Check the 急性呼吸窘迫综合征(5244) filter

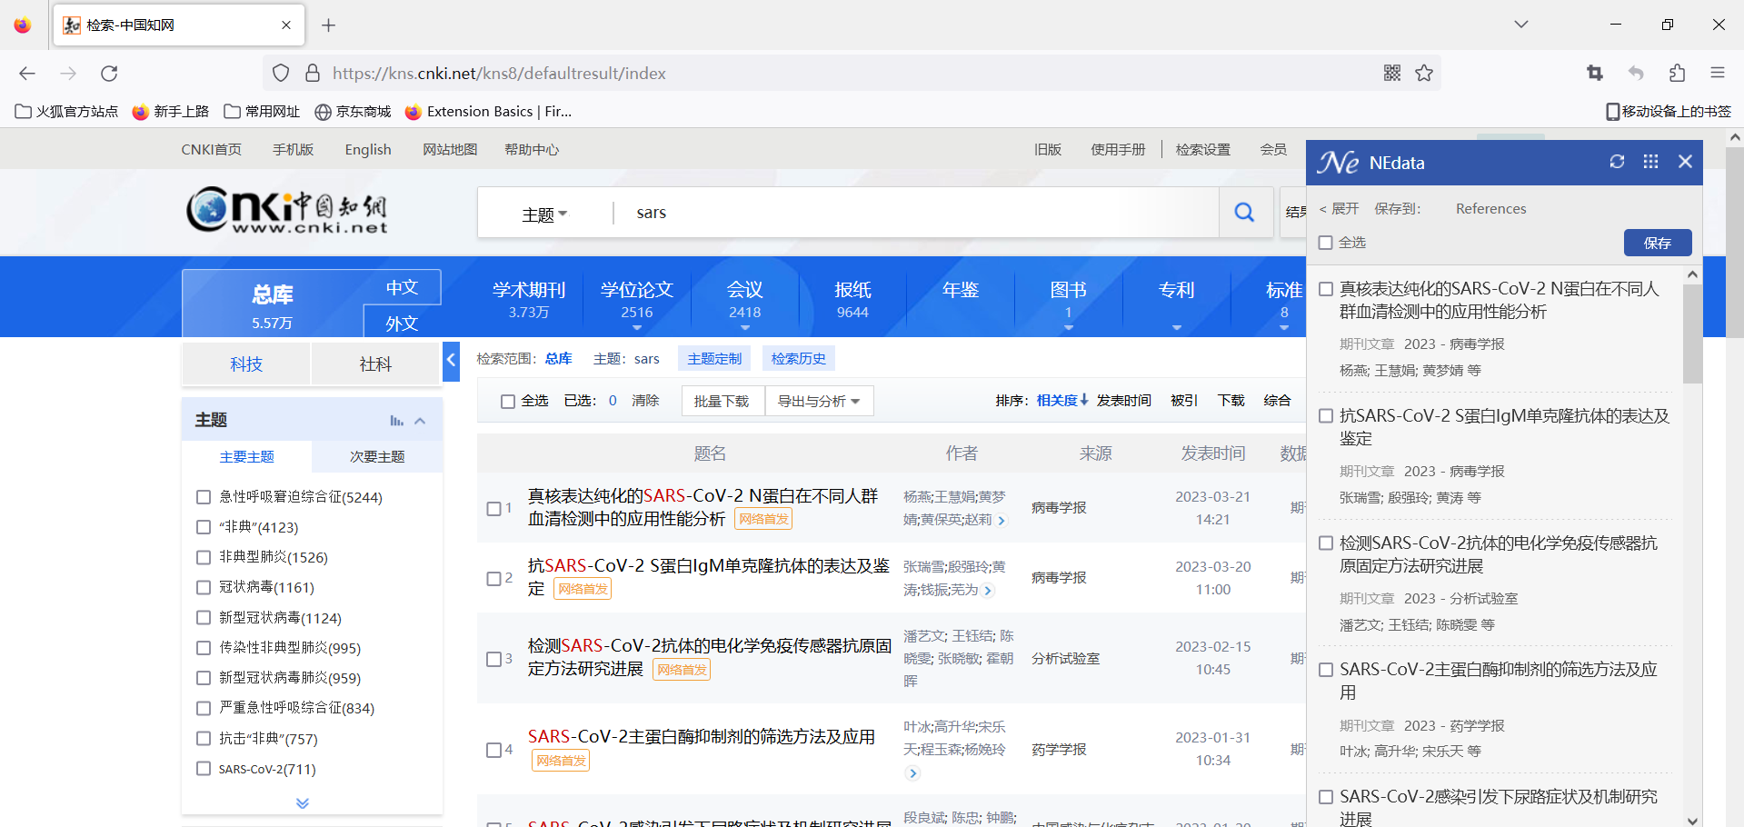pos(204,497)
